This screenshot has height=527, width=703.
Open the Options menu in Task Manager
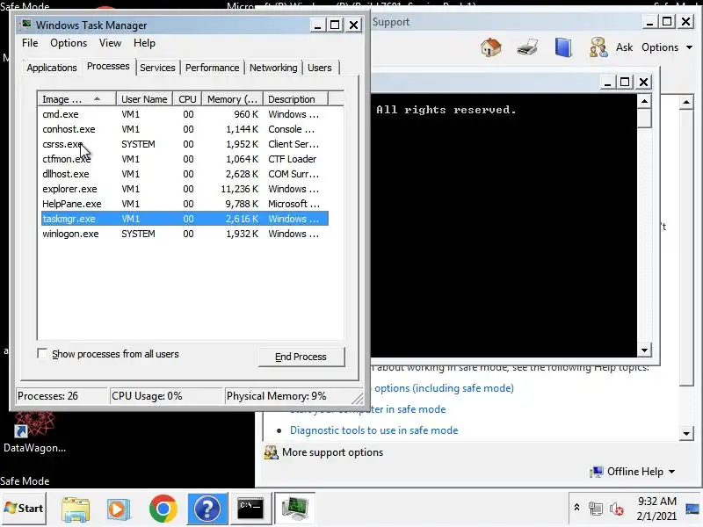pyautogui.click(x=69, y=43)
